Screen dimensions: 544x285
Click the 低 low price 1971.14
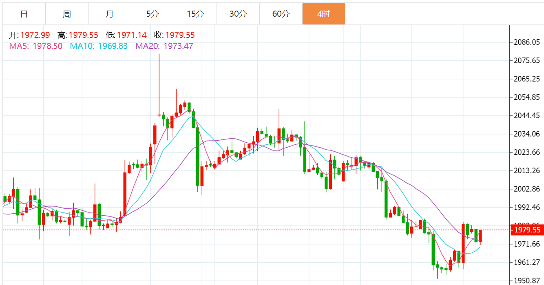click(132, 35)
